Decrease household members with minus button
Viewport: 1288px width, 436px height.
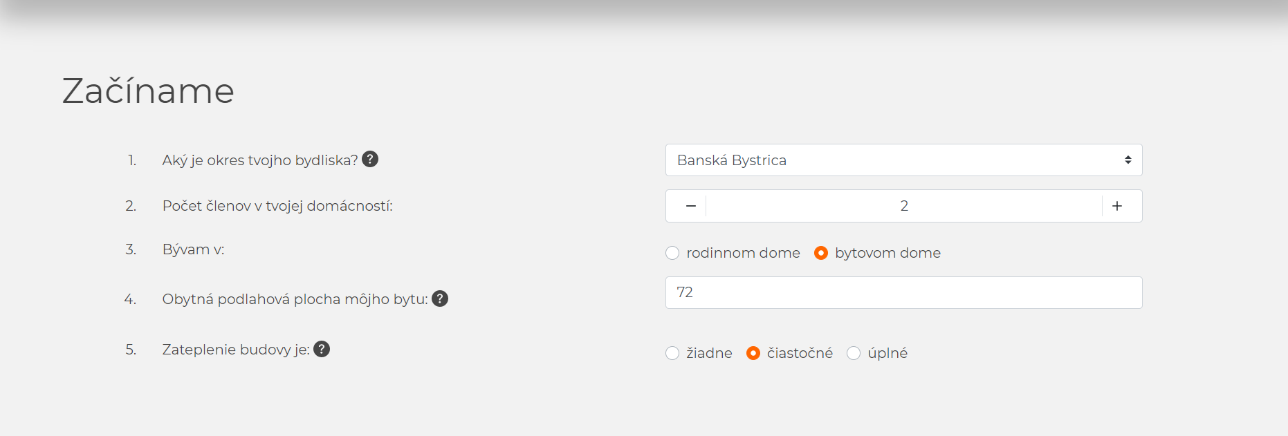[x=690, y=206]
